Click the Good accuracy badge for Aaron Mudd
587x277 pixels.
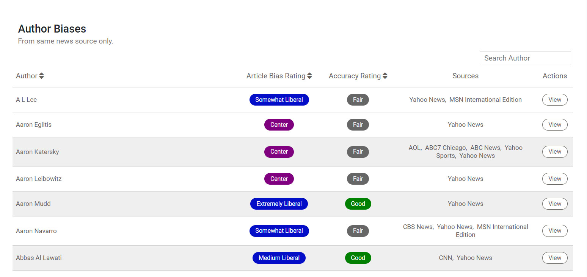pos(358,204)
